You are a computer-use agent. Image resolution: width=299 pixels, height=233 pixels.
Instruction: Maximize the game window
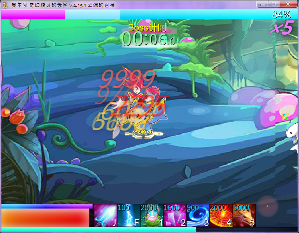tap(274, 4)
